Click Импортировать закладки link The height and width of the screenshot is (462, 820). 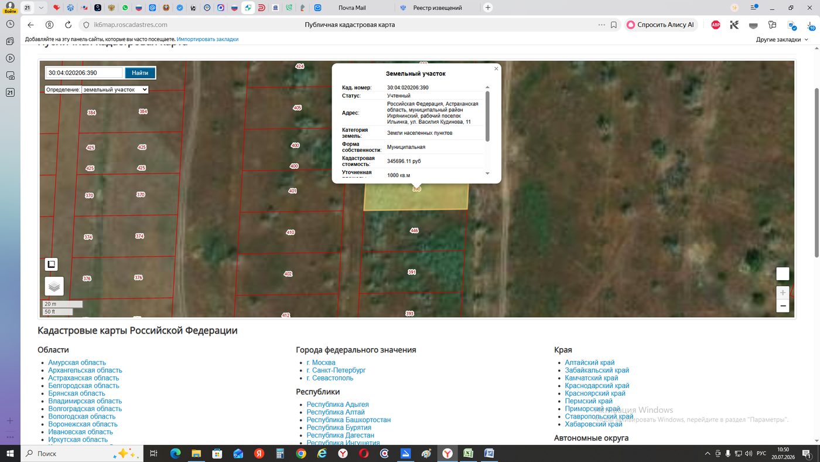click(x=207, y=39)
